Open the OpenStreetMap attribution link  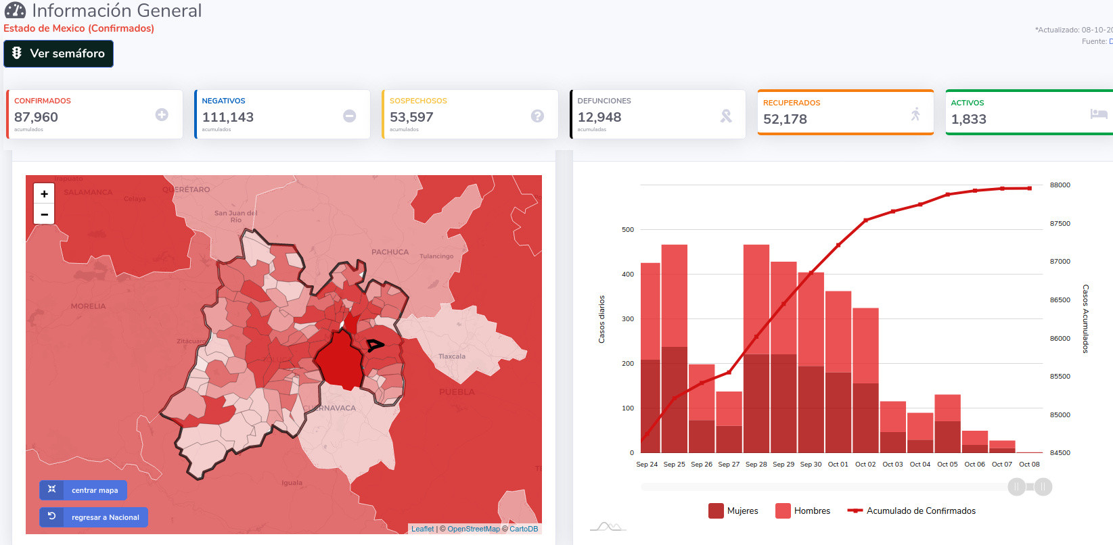pyautogui.click(x=474, y=529)
